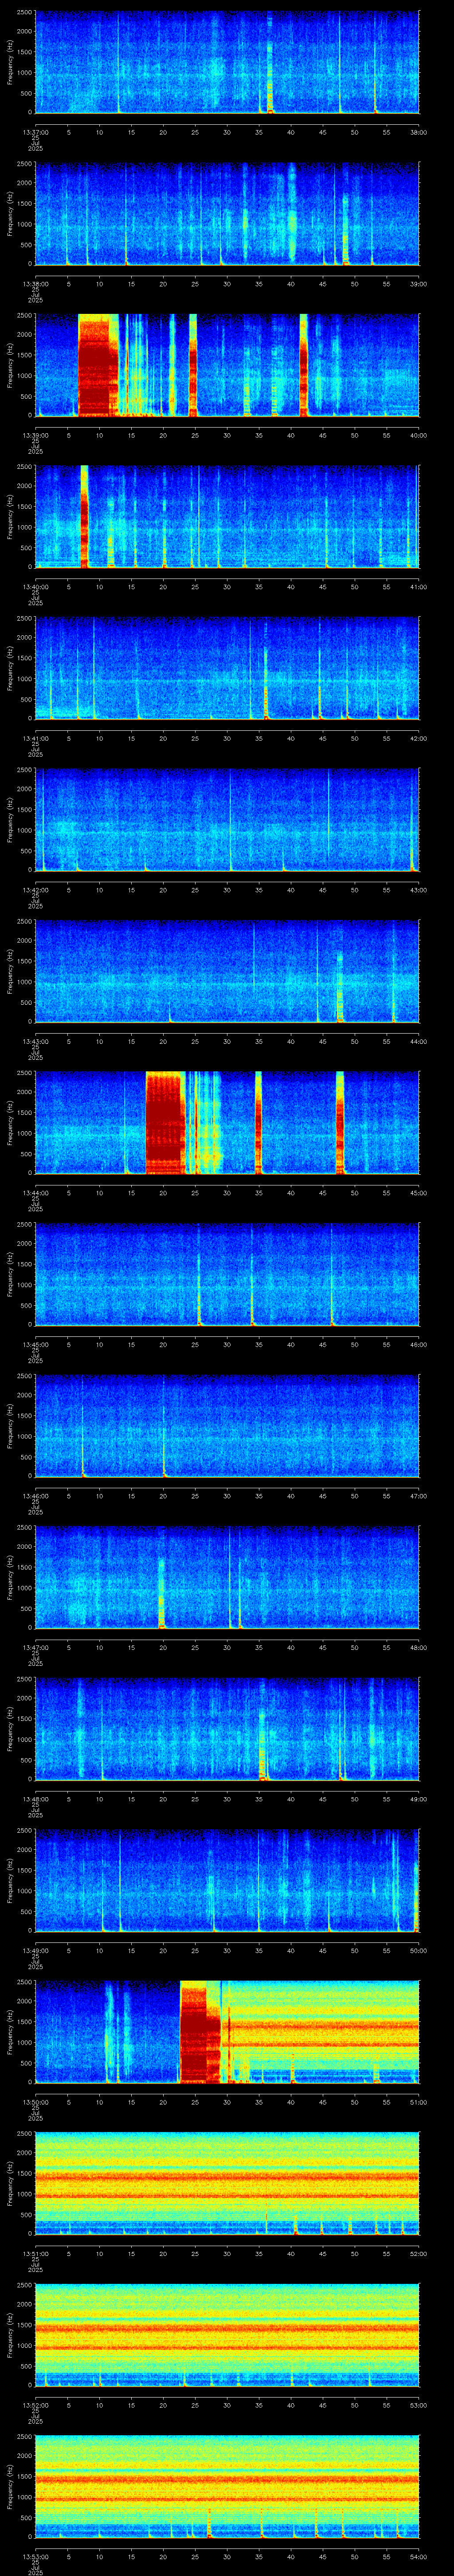Click the "13:51:00" start time label
The width and height of the screenshot is (454, 2576).
[x=35, y=2254]
